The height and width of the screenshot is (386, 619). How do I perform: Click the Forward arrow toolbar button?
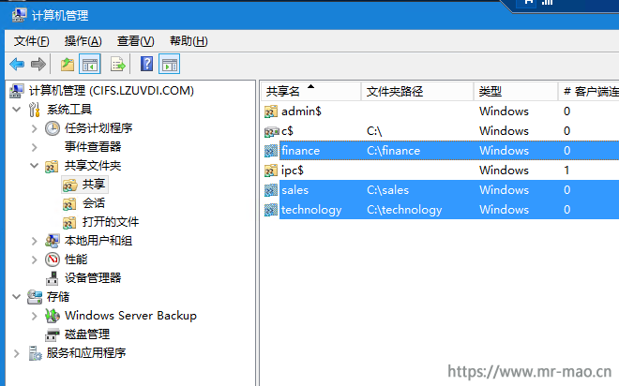(38, 64)
